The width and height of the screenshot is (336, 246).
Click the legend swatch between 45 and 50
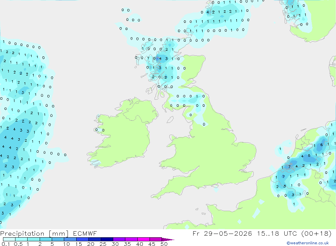(156, 239)
